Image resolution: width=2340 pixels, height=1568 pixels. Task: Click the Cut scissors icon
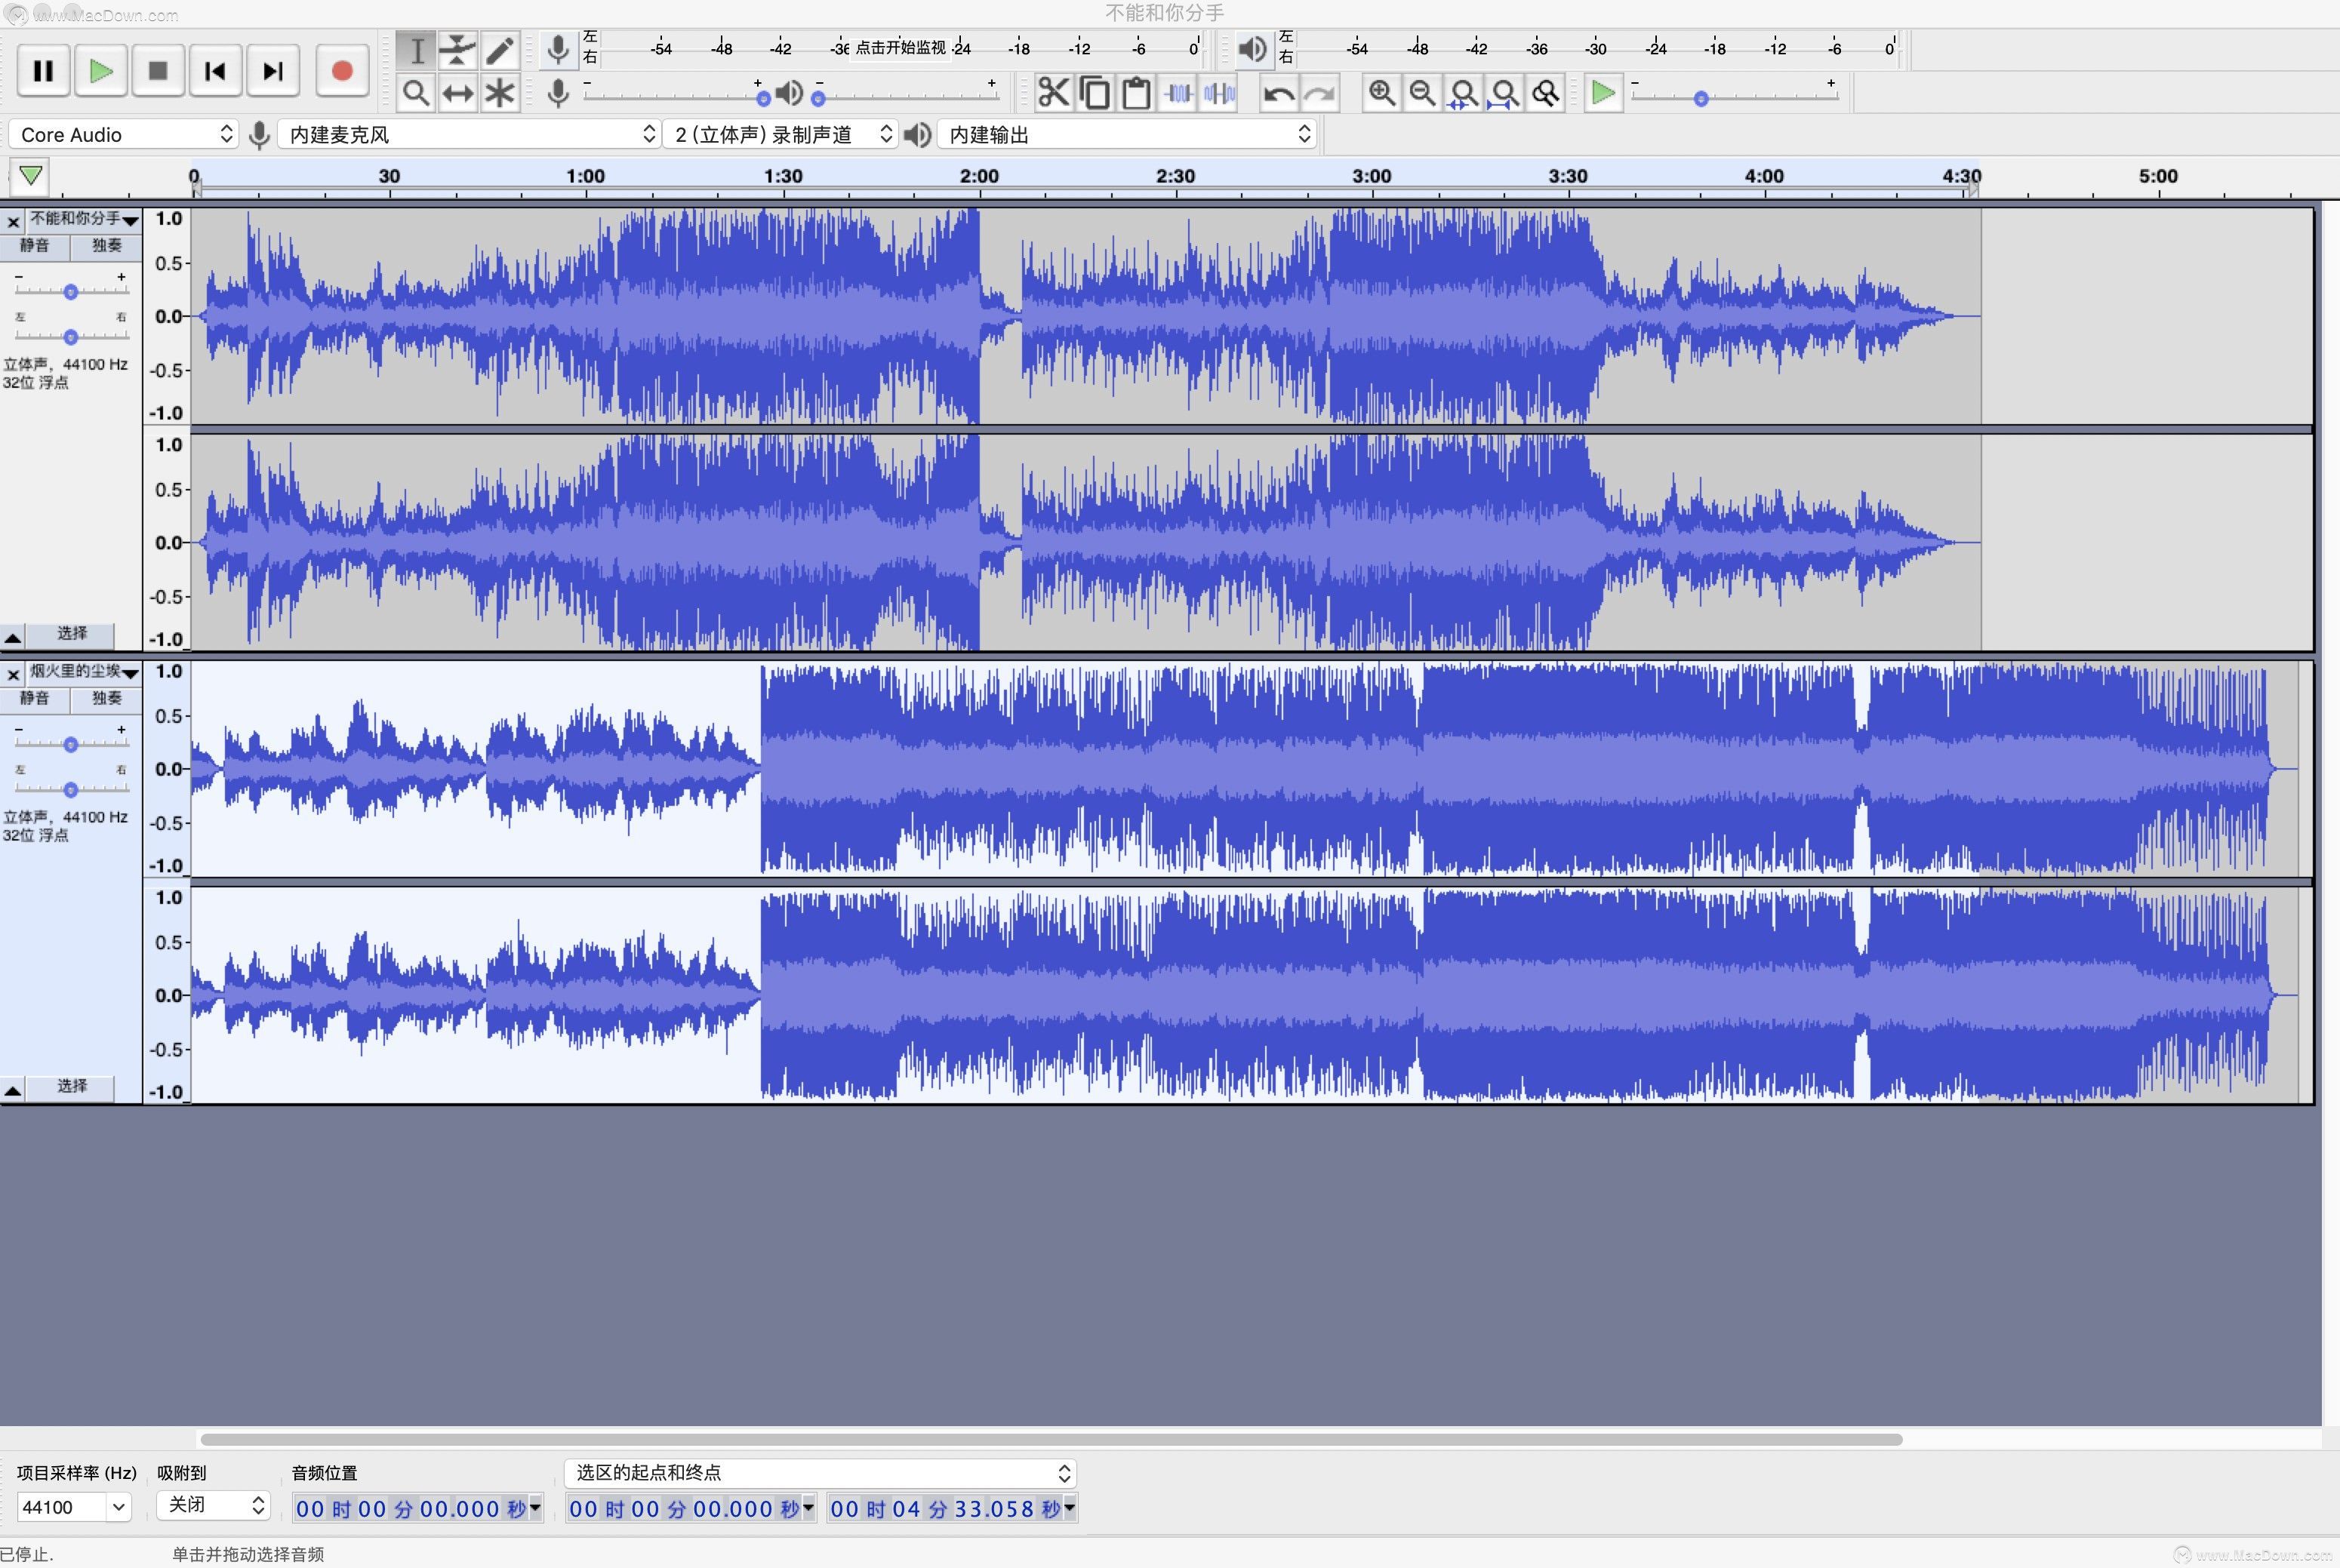click(x=1054, y=93)
